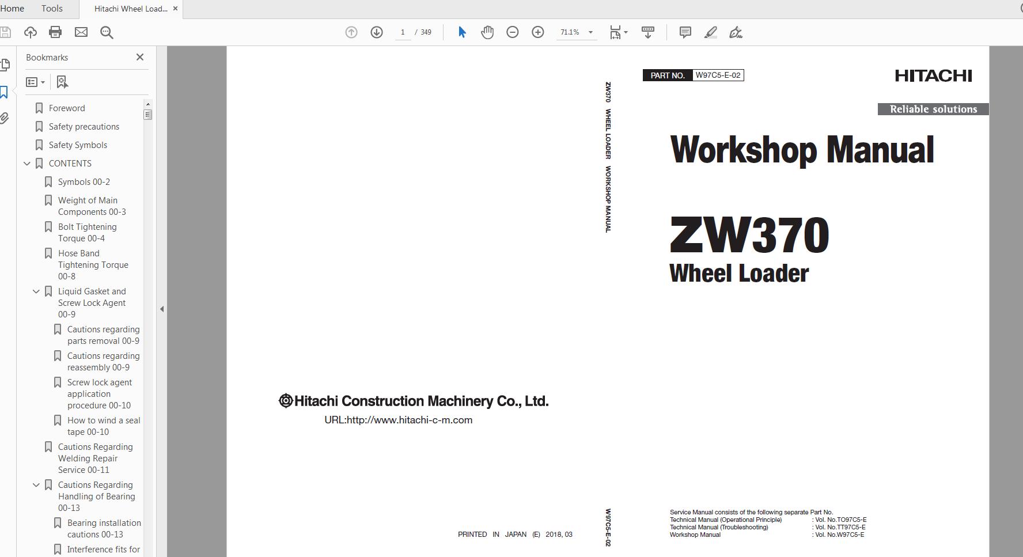Open Cautions Regarding Welding Repair Service
1023x557 pixels.
click(x=96, y=459)
